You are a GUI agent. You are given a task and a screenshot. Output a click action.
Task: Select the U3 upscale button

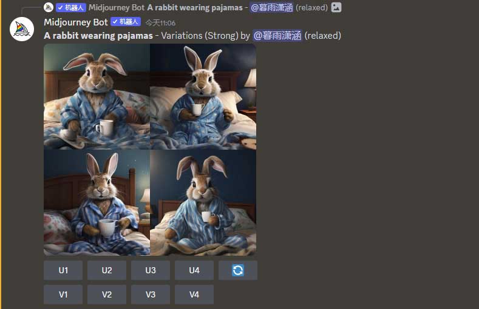(151, 270)
